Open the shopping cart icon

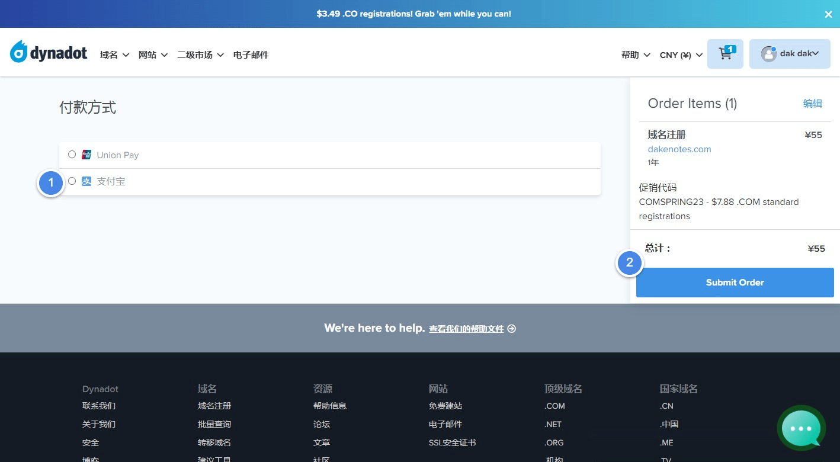pyautogui.click(x=725, y=54)
